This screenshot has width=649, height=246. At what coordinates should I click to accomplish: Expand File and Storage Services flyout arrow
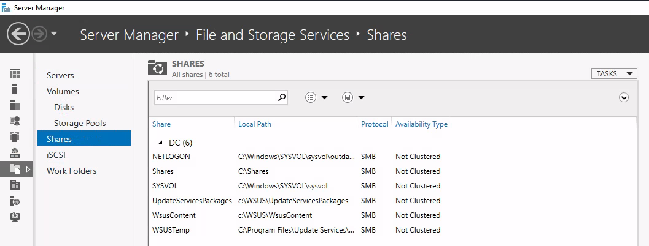point(28,169)
